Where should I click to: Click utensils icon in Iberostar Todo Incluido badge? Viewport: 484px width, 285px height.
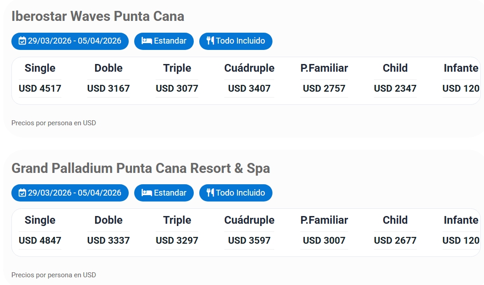tap(210, 41)
